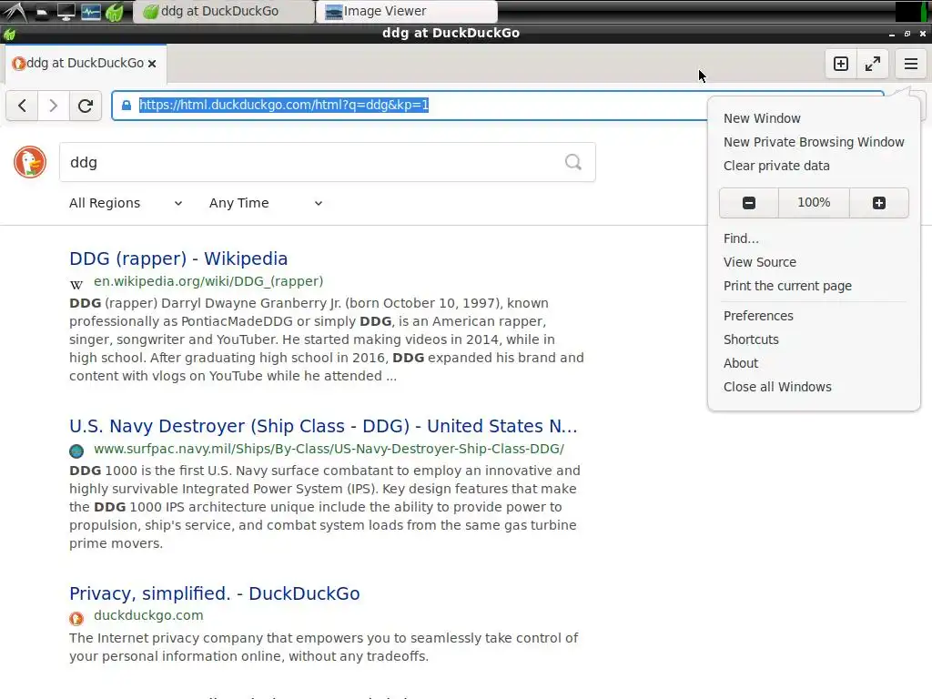Reset zoom via 100% button
The width and height of the screenshot is (932, 699).
(814, 203)
